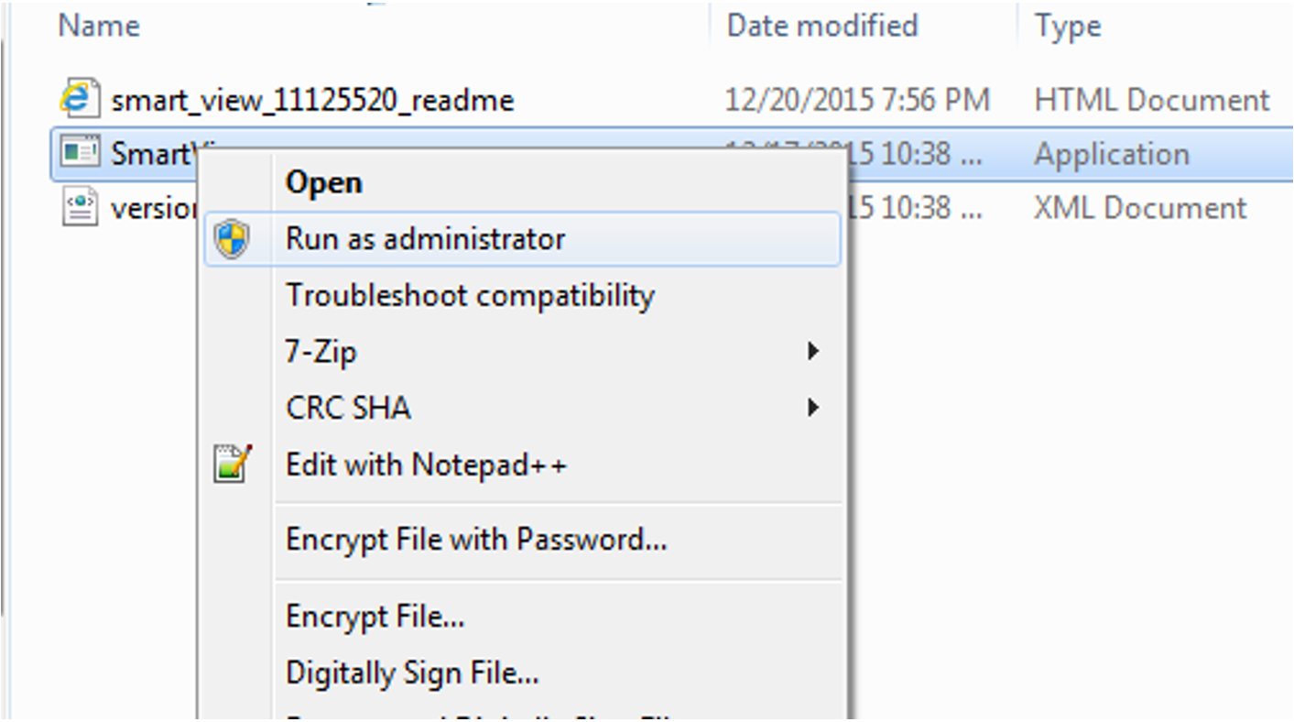Screen dimensions: 1294x722
Task: Click the UAC shield icon in context menu
Action: 232,239
